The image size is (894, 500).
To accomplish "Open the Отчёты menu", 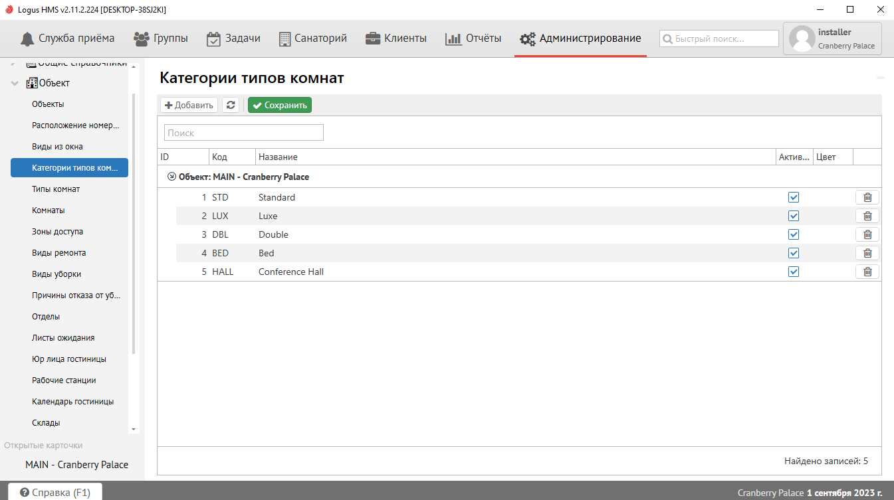I will (x=473, y=39).
